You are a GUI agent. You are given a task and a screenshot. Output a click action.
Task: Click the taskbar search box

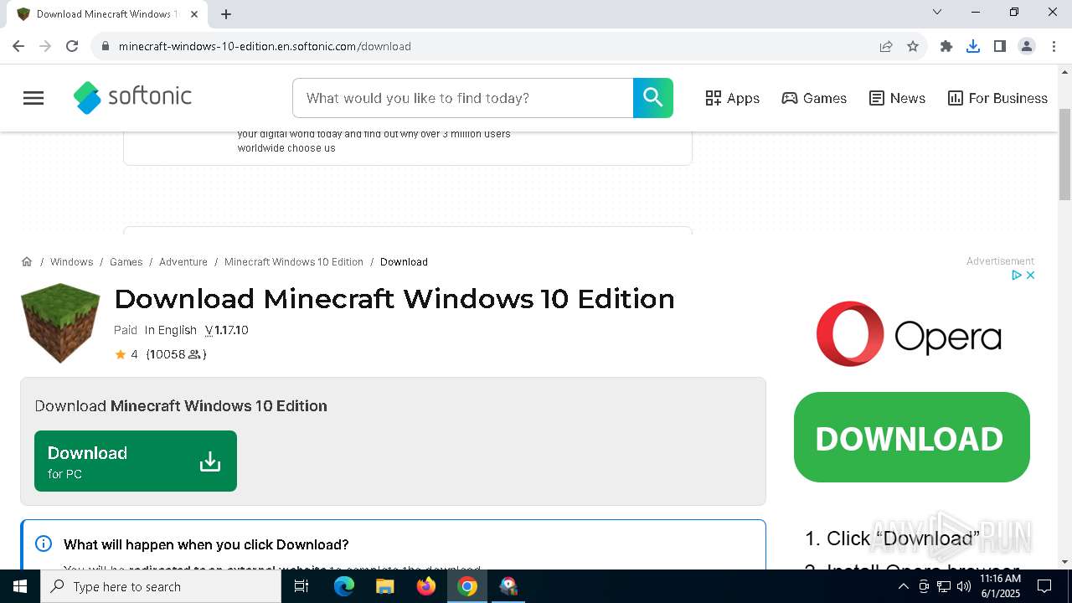click(161, 586)
